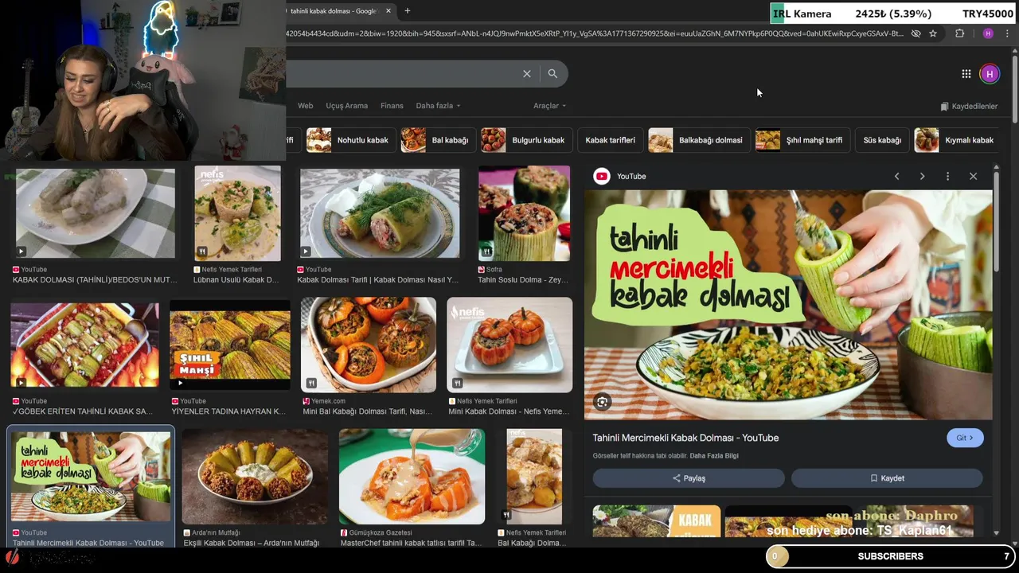
Task: Click the KABAK related image in preview
Action: coord(657,521)
